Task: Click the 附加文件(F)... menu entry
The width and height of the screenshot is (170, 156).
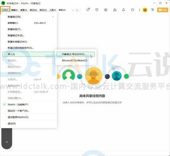Action: 29,67
